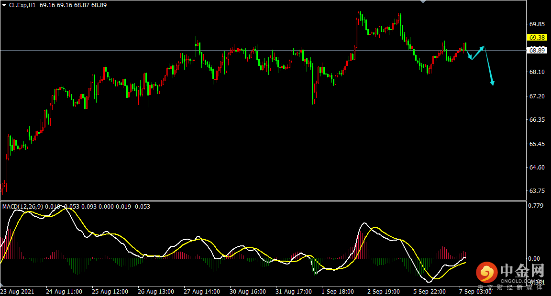This screenshot has height=296, width=551.
Task: Click the chart shift triangle on the top edge
Action: click(x=423, y=2)
